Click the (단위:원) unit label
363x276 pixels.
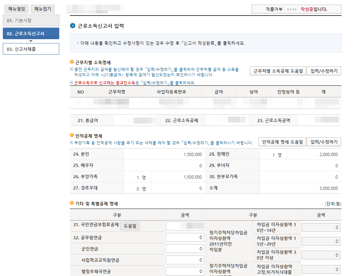333,204
